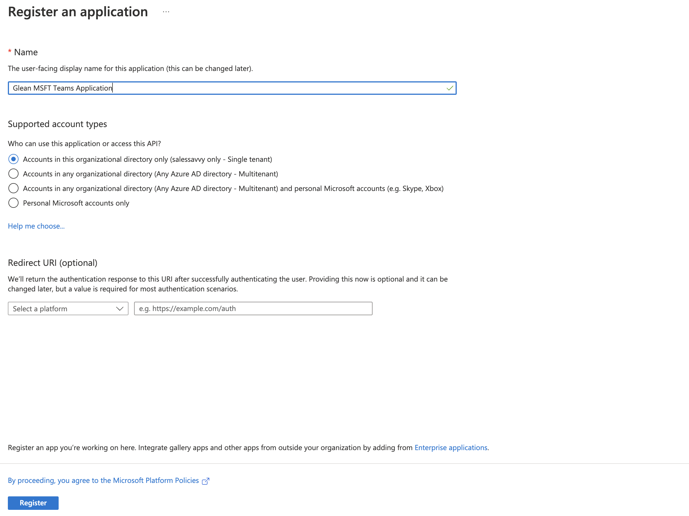Click external link icon beside Platform Policies
Image resolution: width=689 pixels, height=516 pixels.
[x=206, y=481]
